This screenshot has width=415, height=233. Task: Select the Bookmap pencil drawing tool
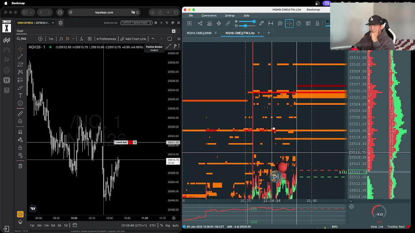[x=261, y=23]
